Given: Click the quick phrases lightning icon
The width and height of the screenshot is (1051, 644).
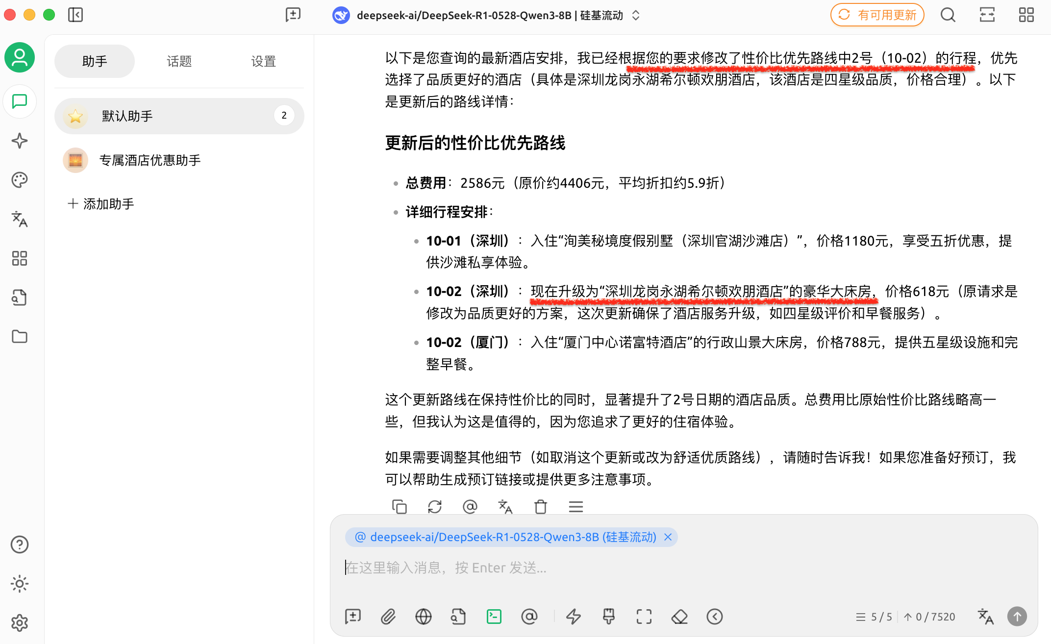Looking at the screenshot, I should pos(573,617).
